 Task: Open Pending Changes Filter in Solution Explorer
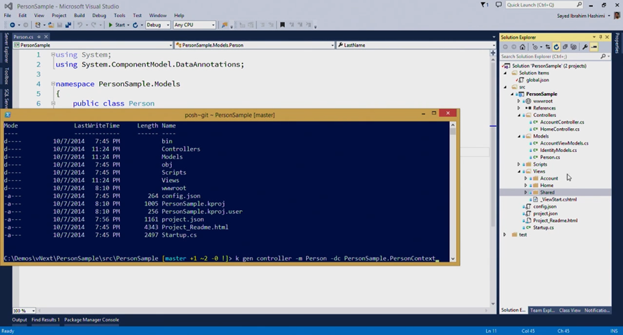[x=535, y=47]
